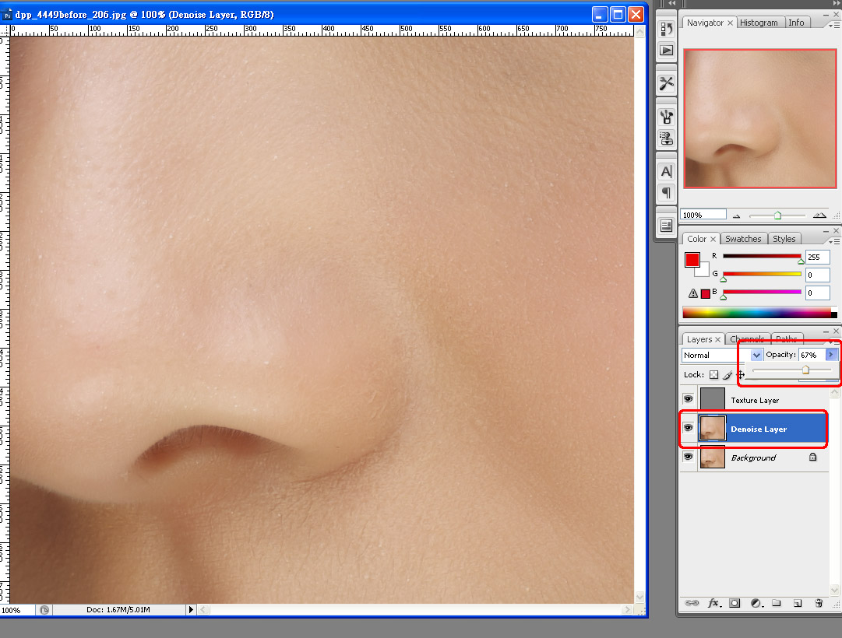Add a layer mask to the layer
The height and width of the screenshot is (638, 842).
(735, 603)
